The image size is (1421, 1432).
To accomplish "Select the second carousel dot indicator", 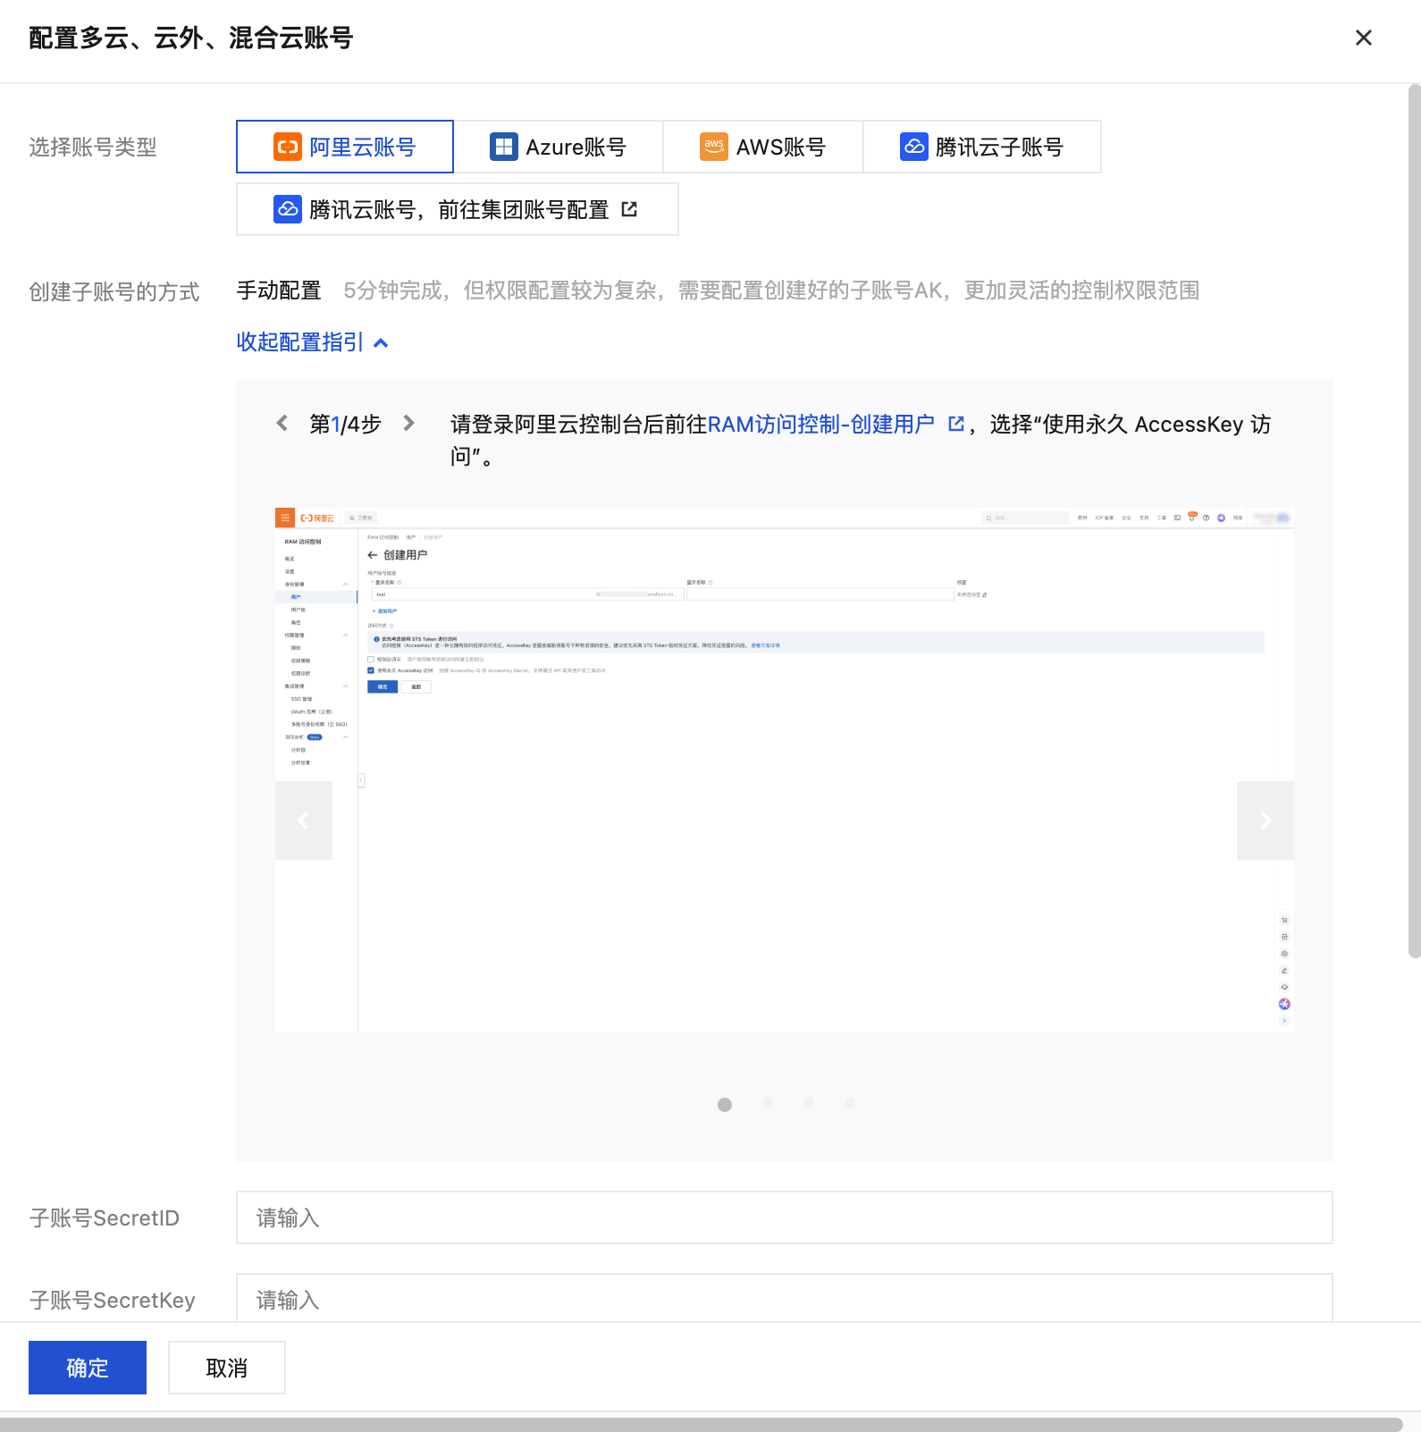I will tap(768, 1103).
